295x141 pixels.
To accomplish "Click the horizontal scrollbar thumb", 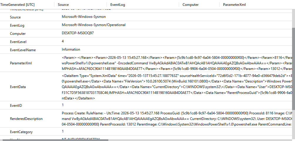I will (x=55, y=140).
